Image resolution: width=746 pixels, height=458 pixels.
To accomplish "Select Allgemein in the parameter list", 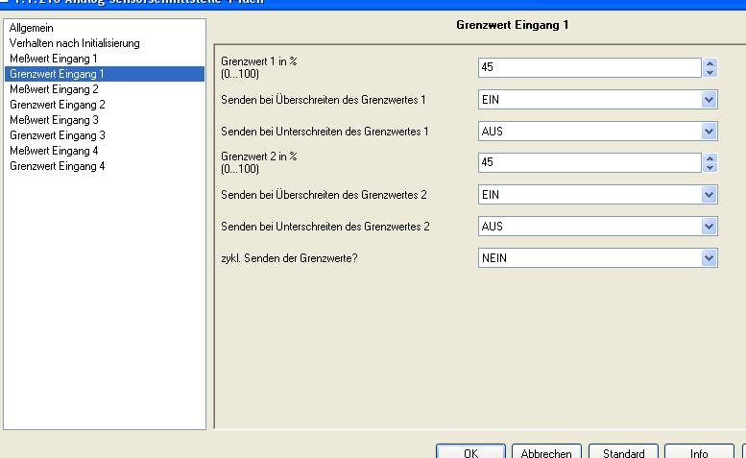I will (31, 28).
